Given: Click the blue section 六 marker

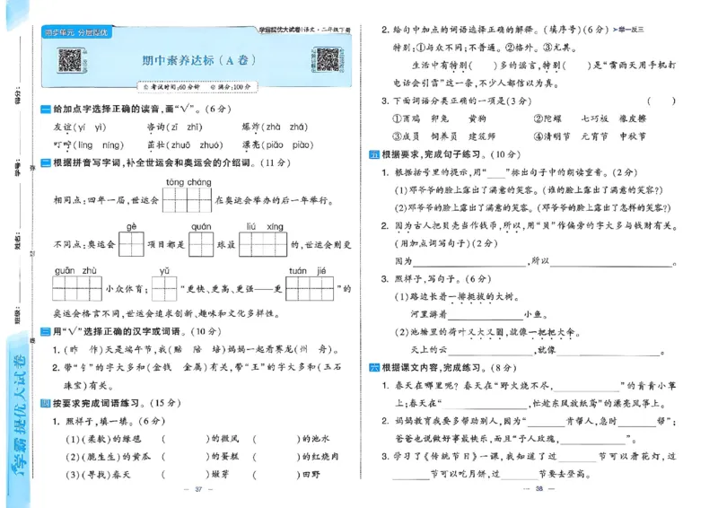Looking at the screenshot, I should pos(374,367).
